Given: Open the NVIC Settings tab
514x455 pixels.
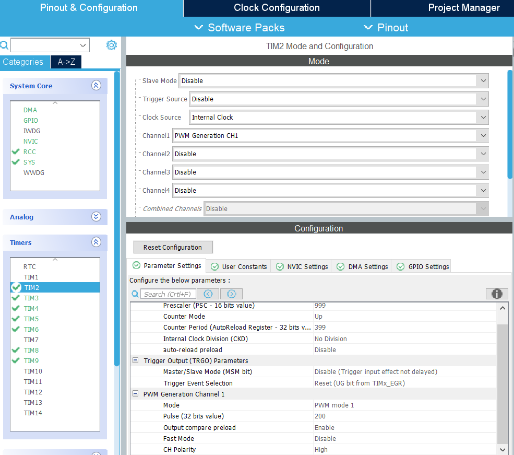Looking at the screenshot, I should pos(301,266).
